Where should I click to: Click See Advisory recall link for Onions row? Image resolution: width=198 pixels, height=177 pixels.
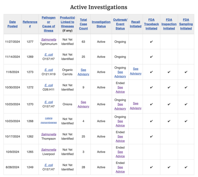coord(136,106)
